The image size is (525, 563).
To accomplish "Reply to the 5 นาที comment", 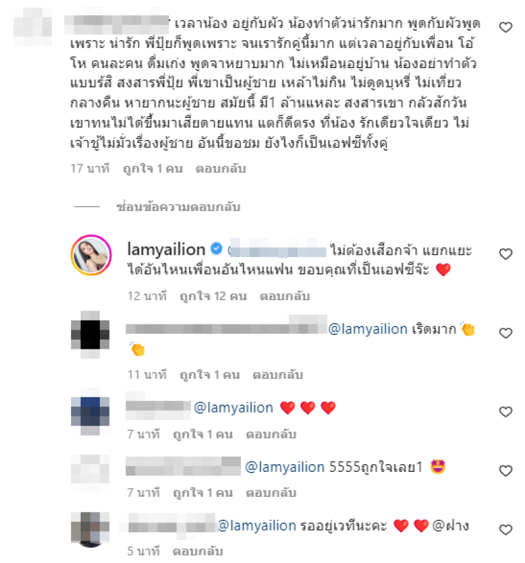I will 198,551.
